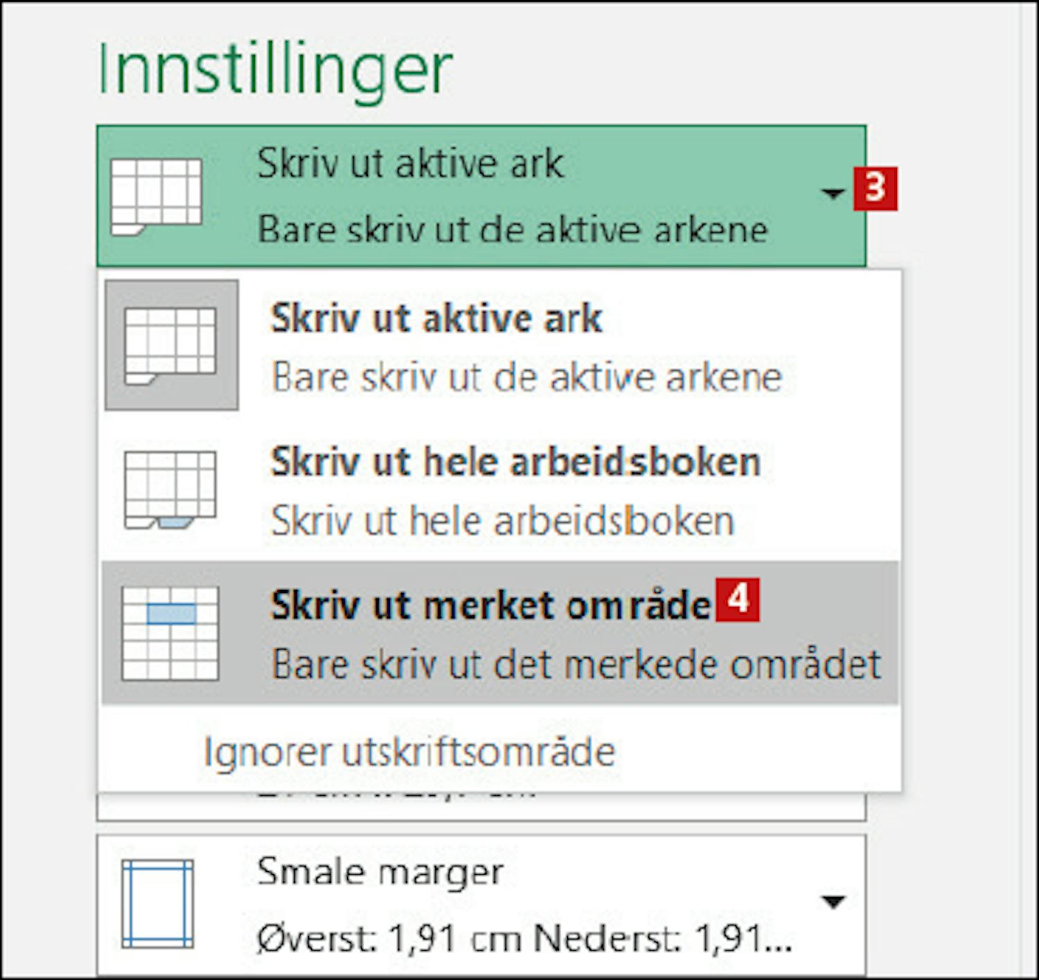
Task: Click the grey "Skriv ut hele arbeidsboken" subtitle
Action: click(502, 521)
